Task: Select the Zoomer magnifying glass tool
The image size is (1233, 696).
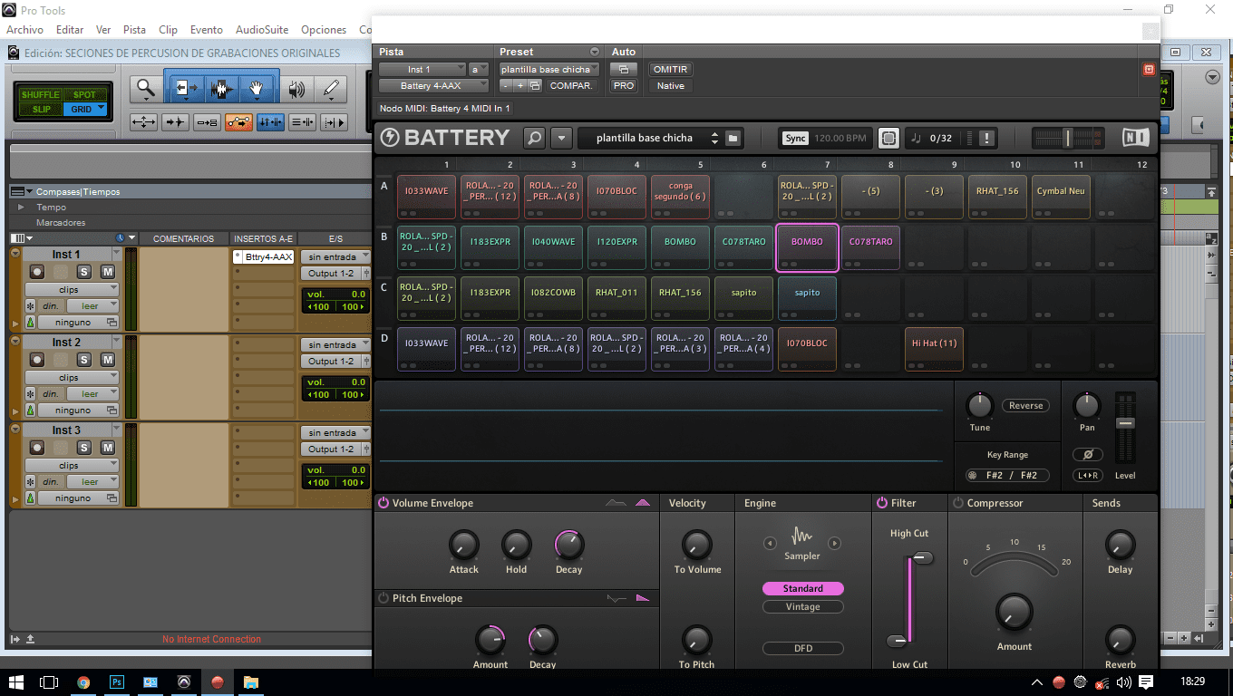Action: pyautogui.click(x=144, y=88)
